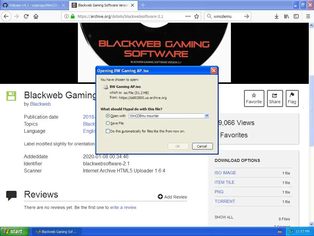Click the Addeddate value 2020-01-08 00:34:46
The width and height of the screenshot is (314, 236).
tap(106, 156)
